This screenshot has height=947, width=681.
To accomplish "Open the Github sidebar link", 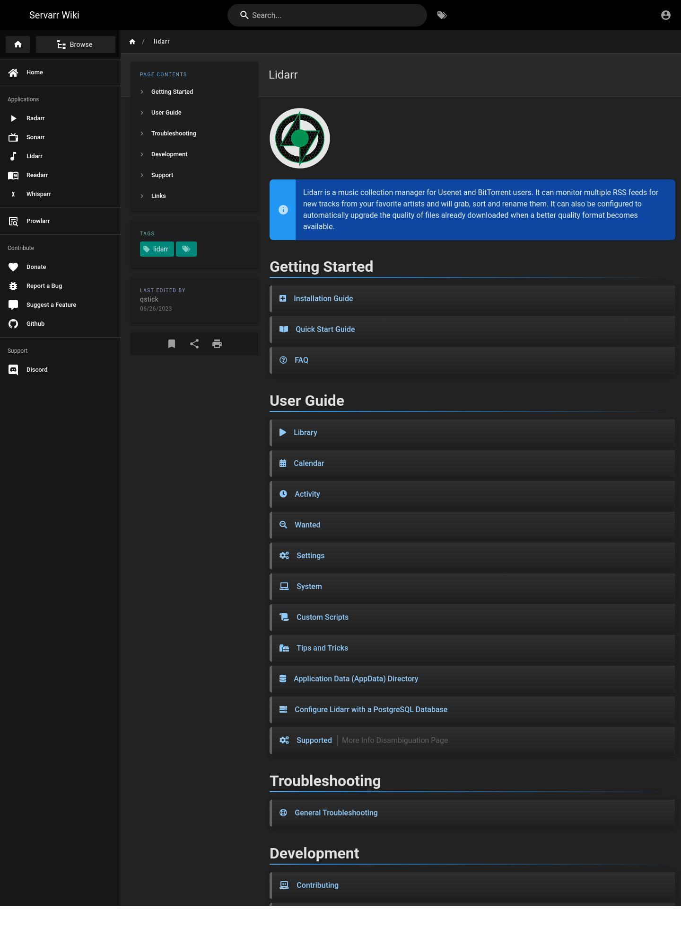I will point(60,324).
